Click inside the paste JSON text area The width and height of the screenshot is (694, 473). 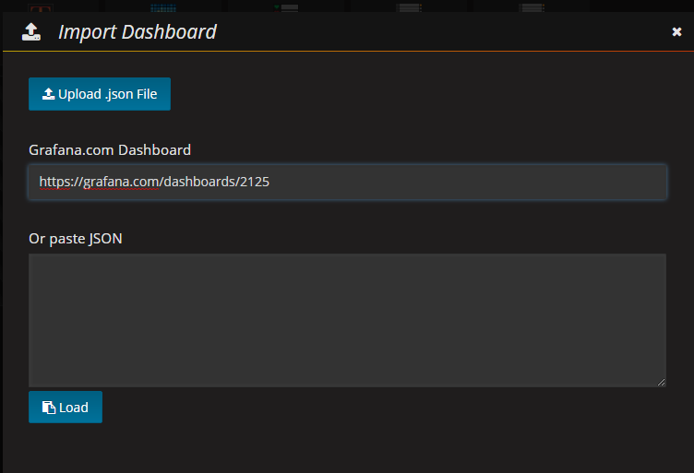[x=347, y=321]
